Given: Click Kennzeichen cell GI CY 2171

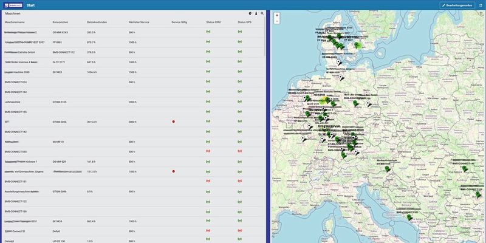Looking at the screenshot, I should [59, 62].
